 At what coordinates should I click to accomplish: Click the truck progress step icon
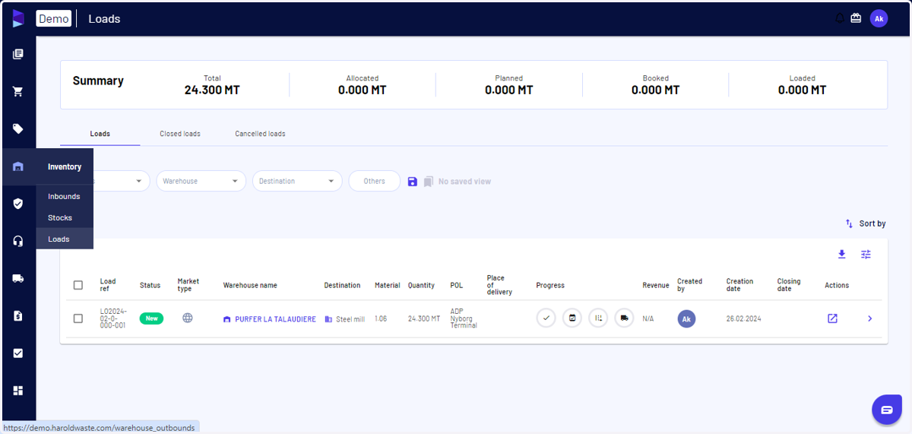624,318
